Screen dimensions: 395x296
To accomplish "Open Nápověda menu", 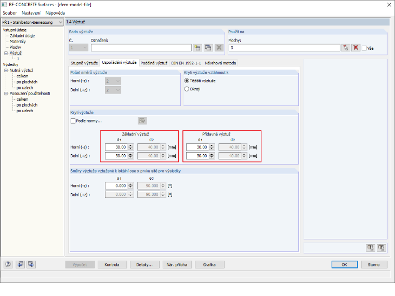I will coord(55,13).
